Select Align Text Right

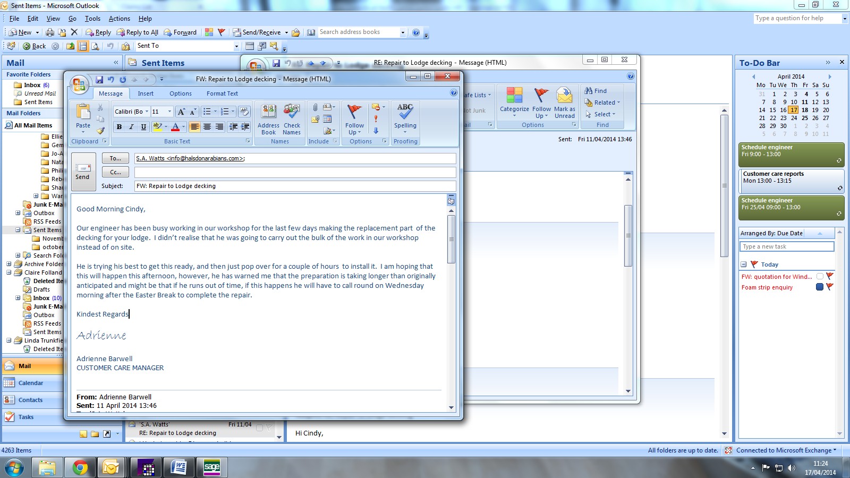pyautogui.click(x=219, y=127)
